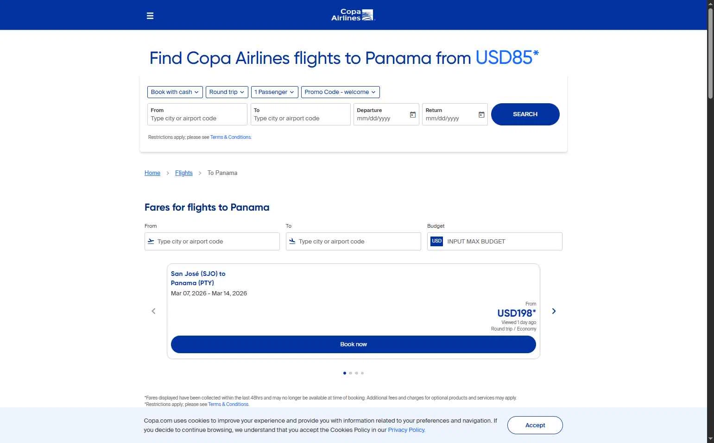This screenshot has height=443, width=714.
Task: Go to Home breadcrumb link
Action: click(152, 173)
